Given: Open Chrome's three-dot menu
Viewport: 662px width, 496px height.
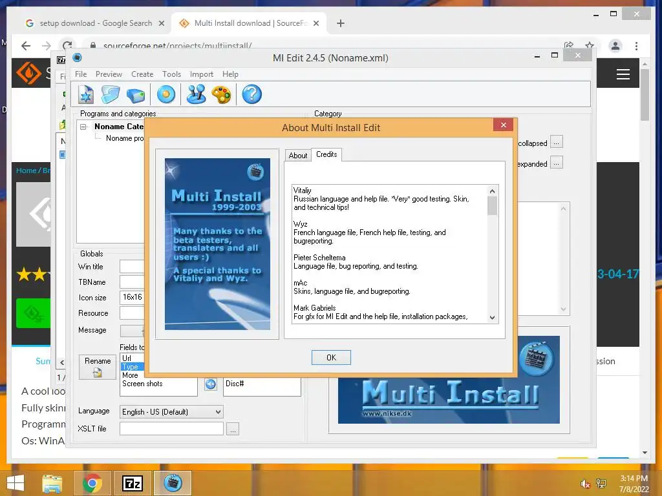Looking at the screenshot, I should pyautogui.click(x=636, y=46).
